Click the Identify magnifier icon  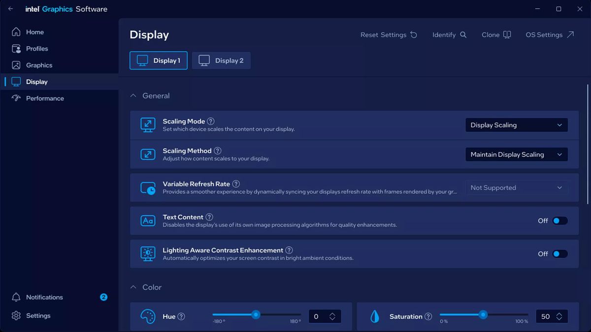pos(462,34)
